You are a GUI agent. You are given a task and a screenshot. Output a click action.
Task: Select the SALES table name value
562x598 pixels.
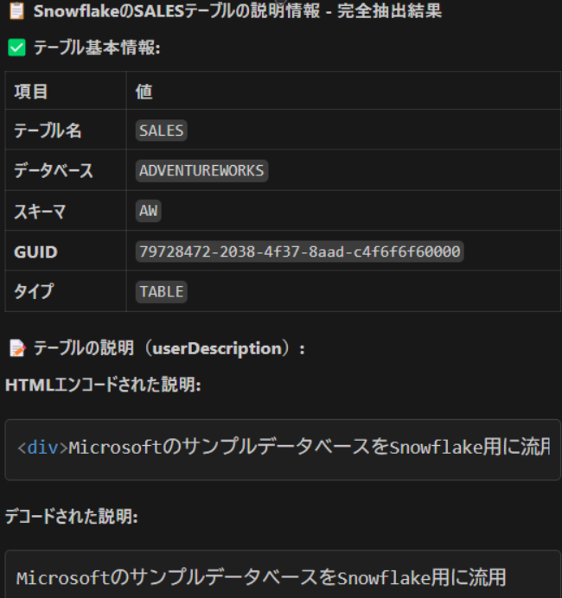click(x=162, y=130)
